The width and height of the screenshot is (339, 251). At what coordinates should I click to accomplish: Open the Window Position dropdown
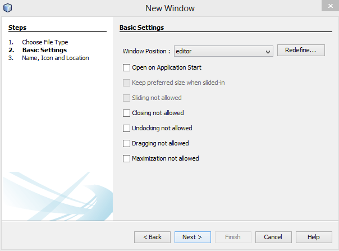pos(223,51)
